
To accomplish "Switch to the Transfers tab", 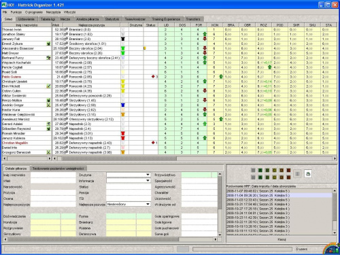I will [193, 19].
